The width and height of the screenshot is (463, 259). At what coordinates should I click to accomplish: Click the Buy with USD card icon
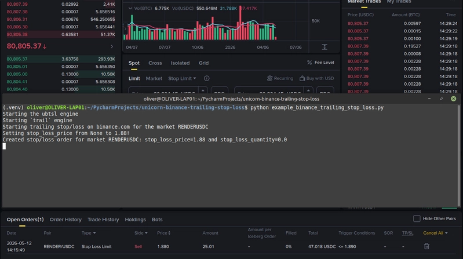(x=302, y=78)
